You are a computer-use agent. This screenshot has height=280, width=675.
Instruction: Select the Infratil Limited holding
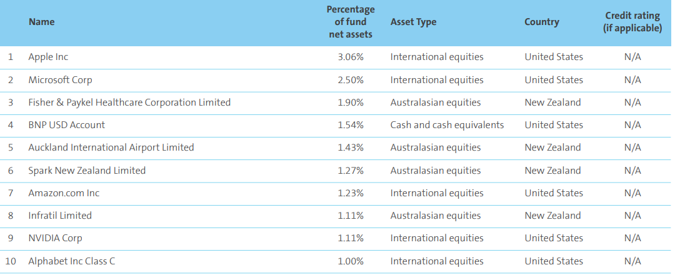click(x=60, y=216)
